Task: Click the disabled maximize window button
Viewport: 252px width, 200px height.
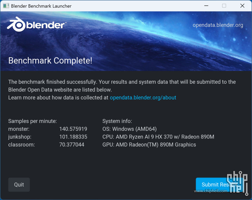Action: [x=224, y=6]
